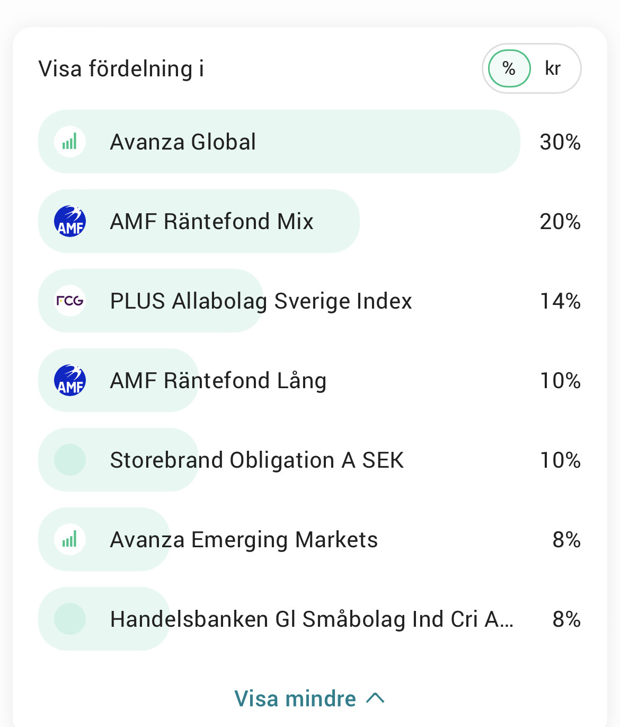
Task: Click the AMF Räntefond Lång logo
Action: click(70, 380)
